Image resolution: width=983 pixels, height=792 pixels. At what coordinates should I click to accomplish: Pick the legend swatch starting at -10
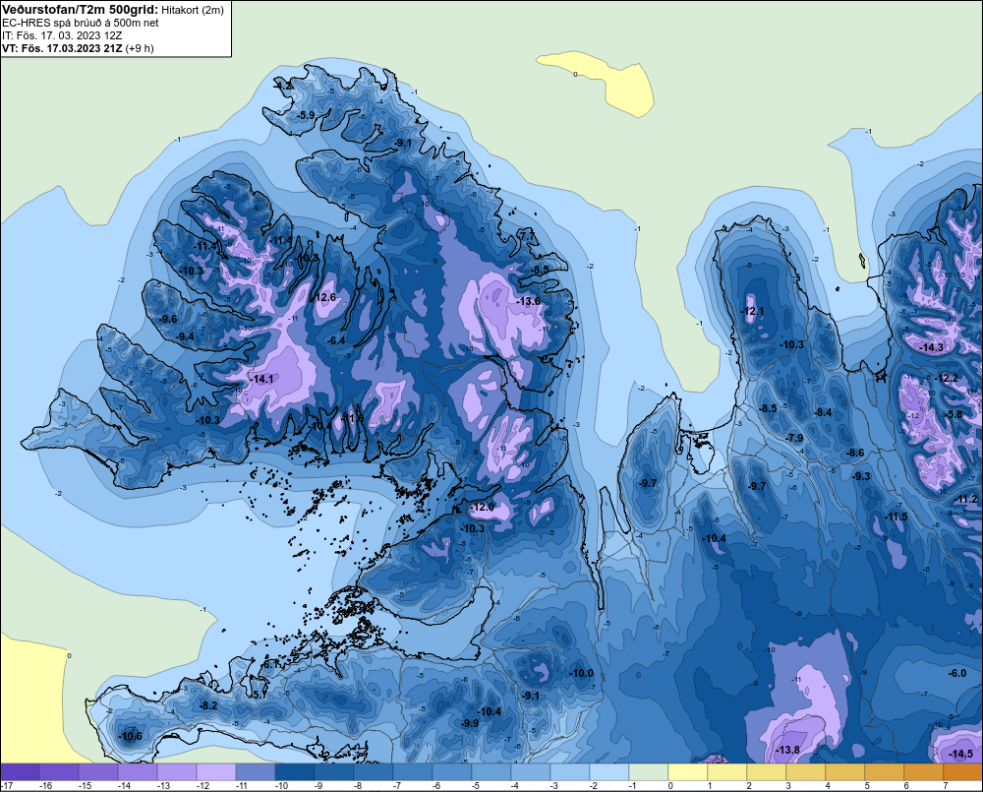tap(295, 772)
